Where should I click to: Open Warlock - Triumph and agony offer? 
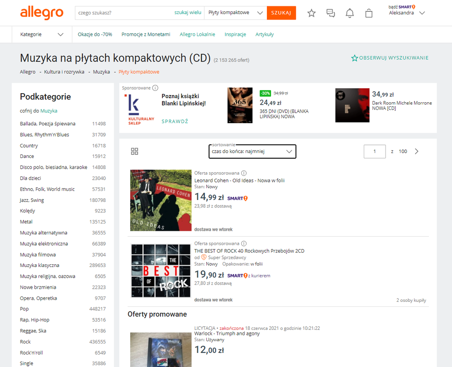pos(227,334)
